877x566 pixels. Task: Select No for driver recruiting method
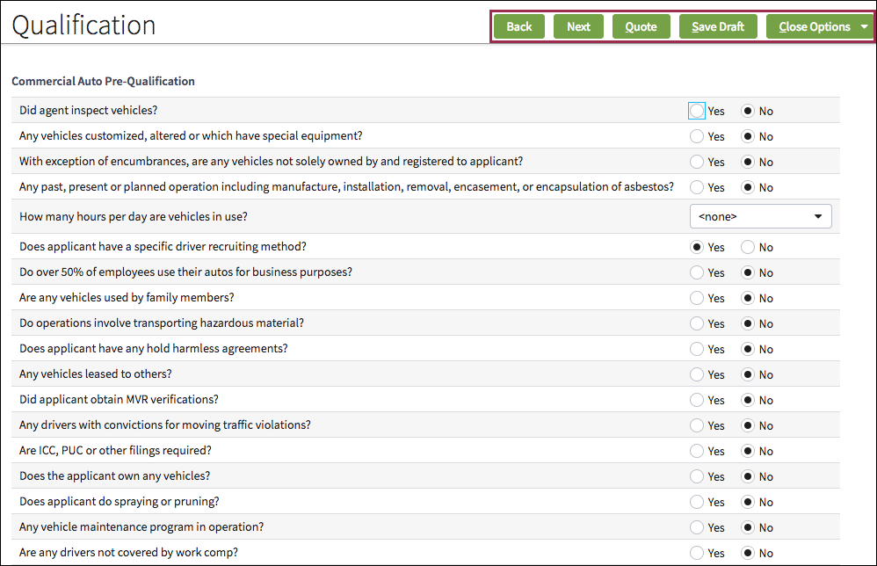coord(749,247)
